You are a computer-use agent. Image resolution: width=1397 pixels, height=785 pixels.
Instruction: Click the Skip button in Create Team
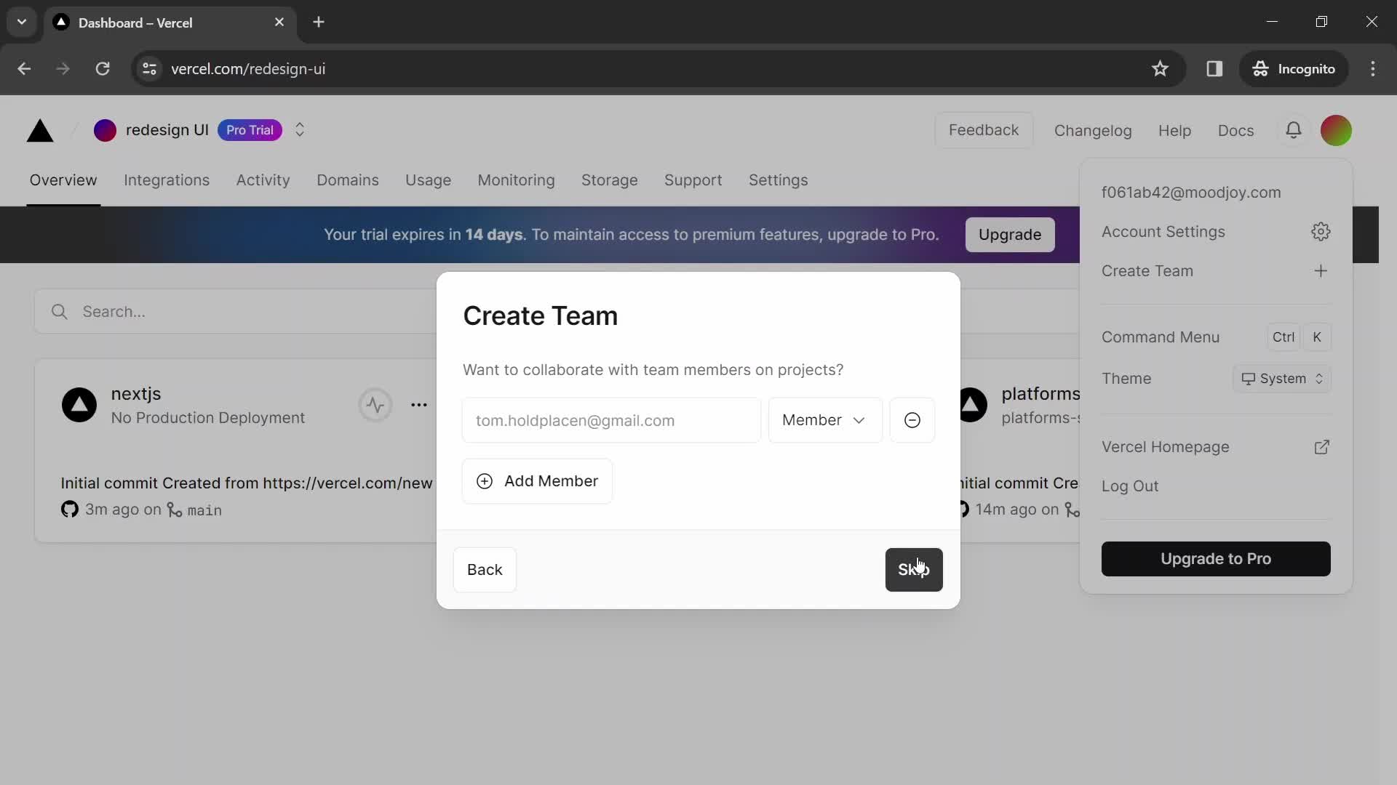[912, 569]
